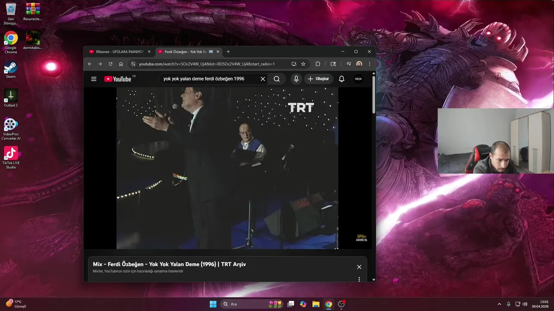Click ABONE OL watermark on video
Image resolution: width=554 pixels, height=311 pixels.
pyautogui.click(x=362, y=238)
